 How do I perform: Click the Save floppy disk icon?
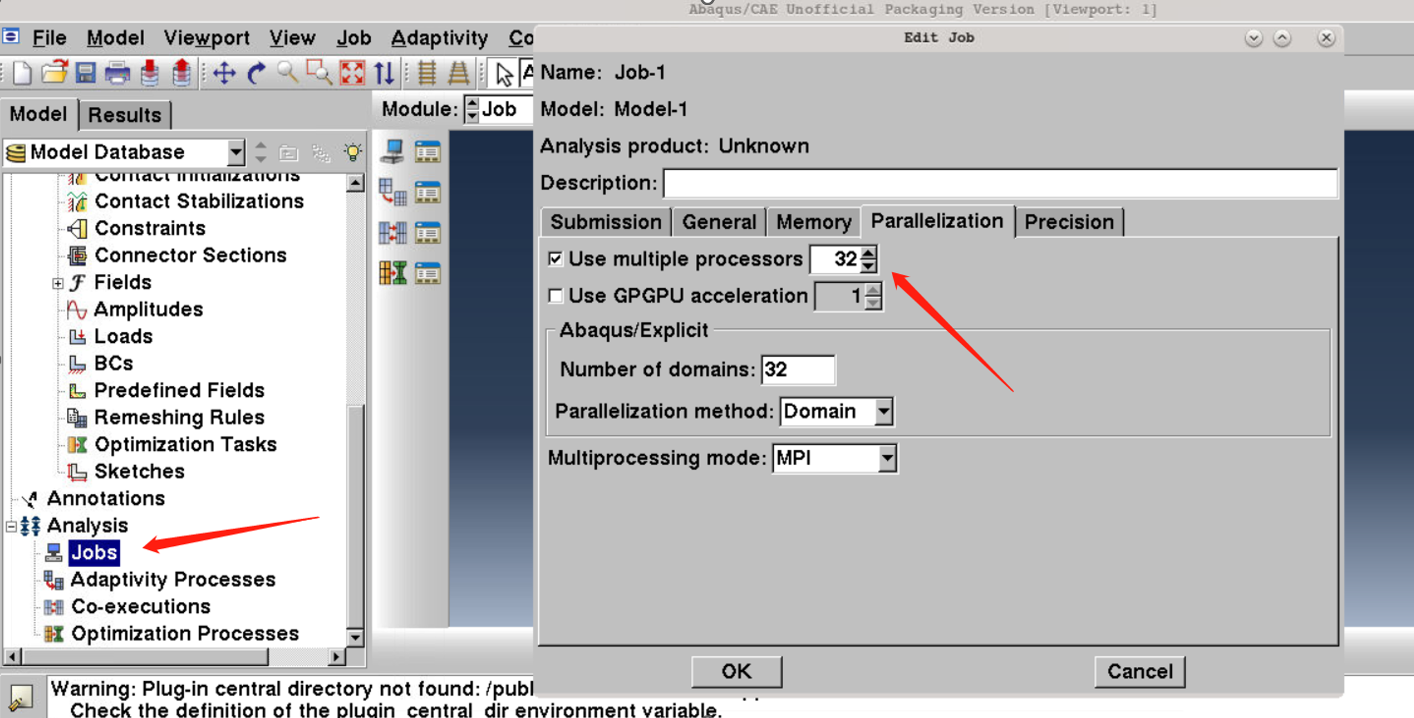[x=85, y=73]
